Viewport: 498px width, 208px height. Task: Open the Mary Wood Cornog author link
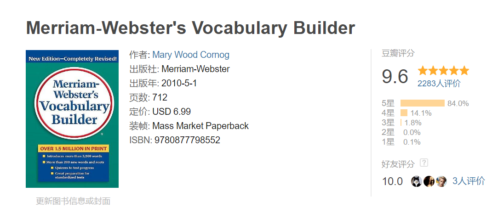190,55
